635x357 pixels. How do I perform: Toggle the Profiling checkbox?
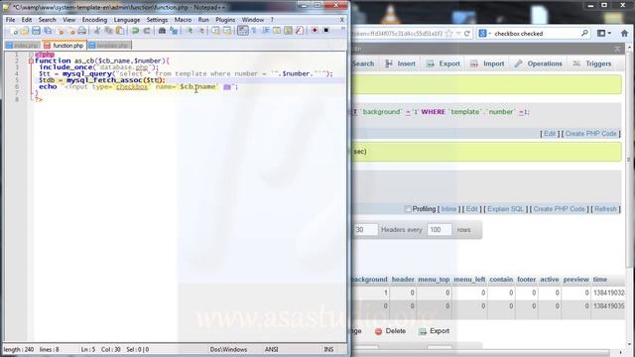408,209
